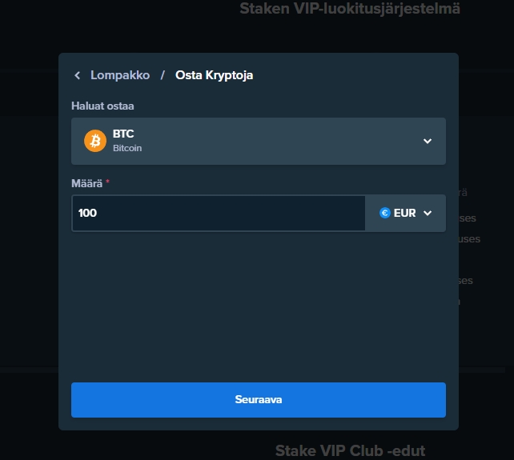The width and height of the screenshot is (514, 460).
Task: Click the breadcrumb slash separator
Action: pyautogui.click(x=163, y=75)
